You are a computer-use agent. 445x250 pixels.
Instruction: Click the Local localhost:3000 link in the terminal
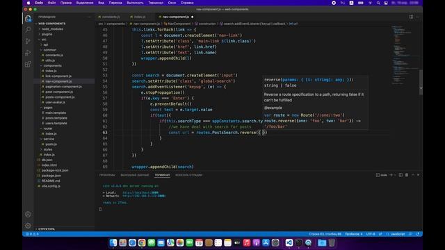tap(140, 192)
